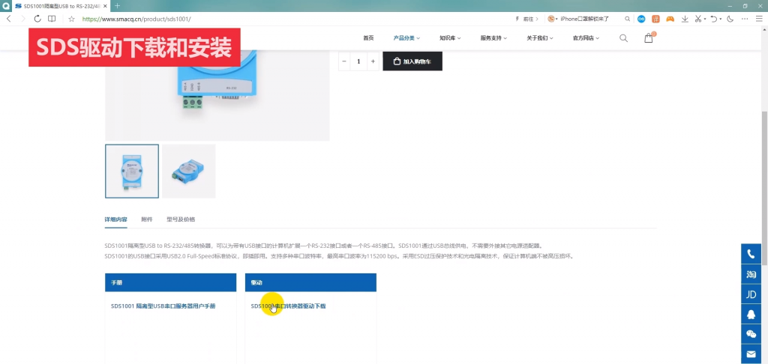The image size is (768, 364).
Task: Reload the page with refresh icon
Action: 37,19
